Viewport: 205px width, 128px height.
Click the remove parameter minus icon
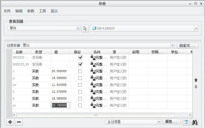pyautogui.click(x=19, y=122)
